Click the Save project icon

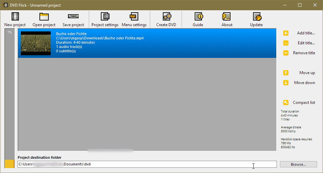[73, 16]
